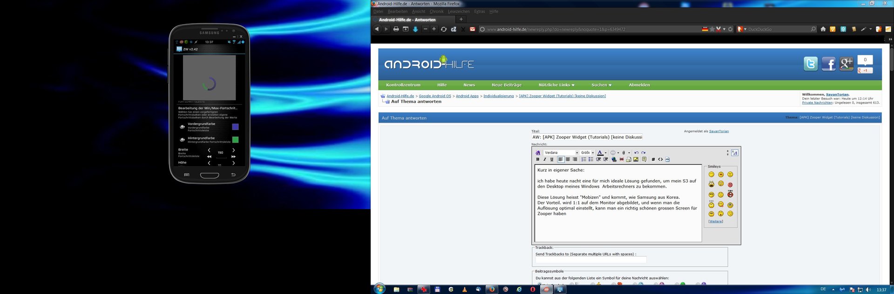This screenshot has width=894, height=294.
Task: Insert hyperlink using globe icon
Action: point(614,159)
